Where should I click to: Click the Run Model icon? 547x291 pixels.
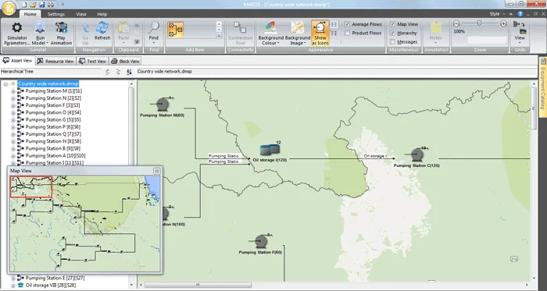point(40,27)
